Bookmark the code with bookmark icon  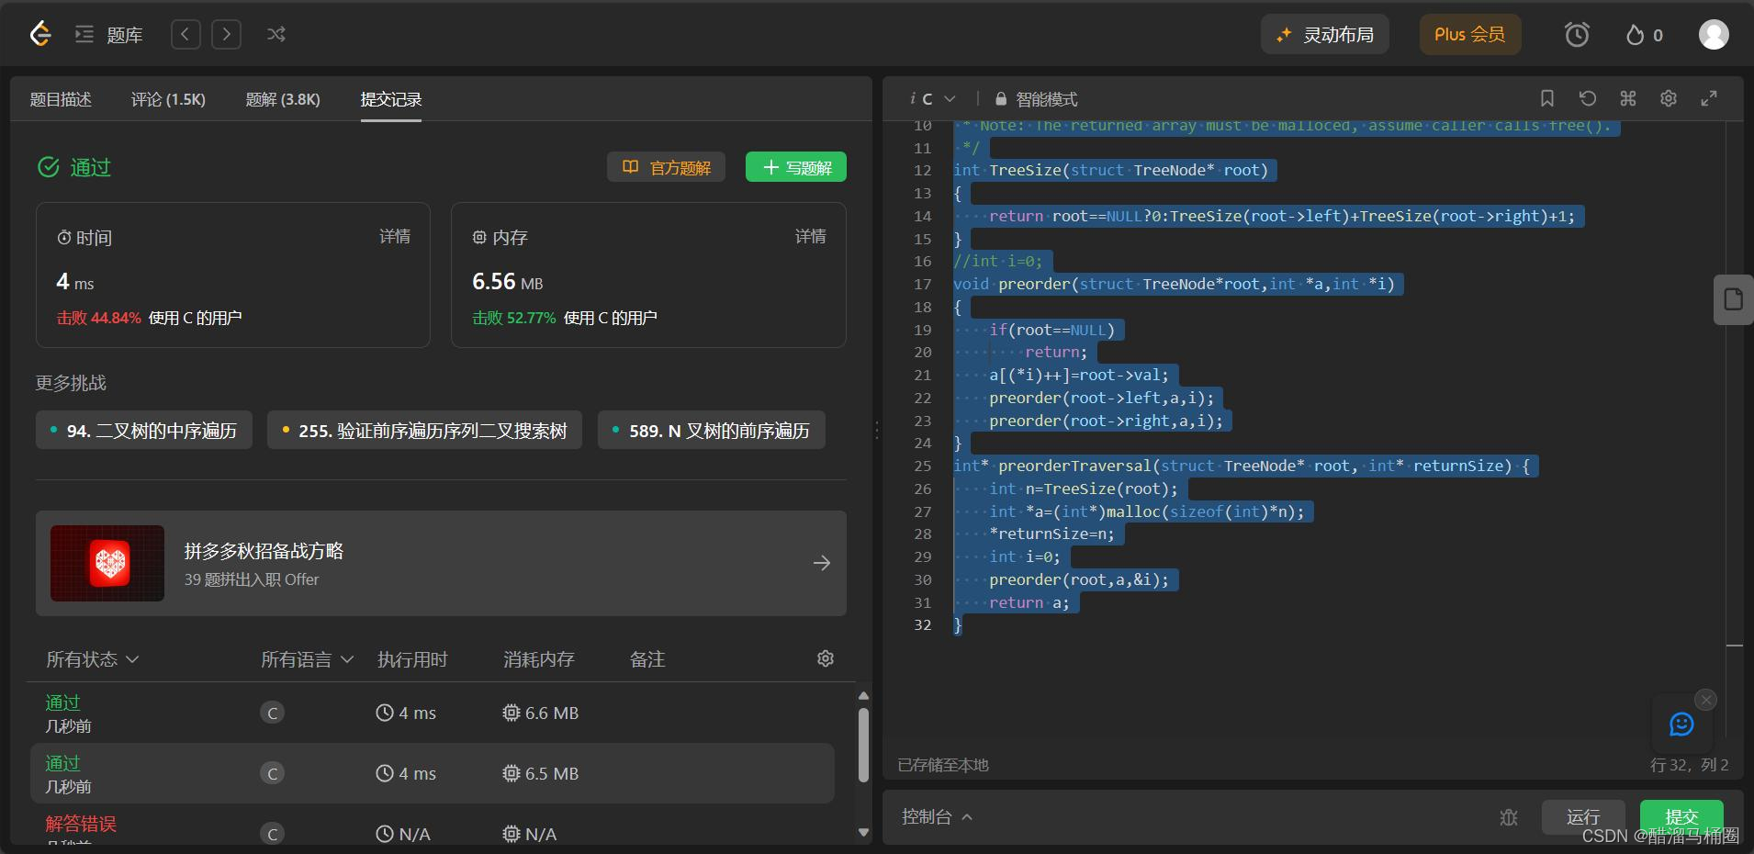tap(1547, 98)
